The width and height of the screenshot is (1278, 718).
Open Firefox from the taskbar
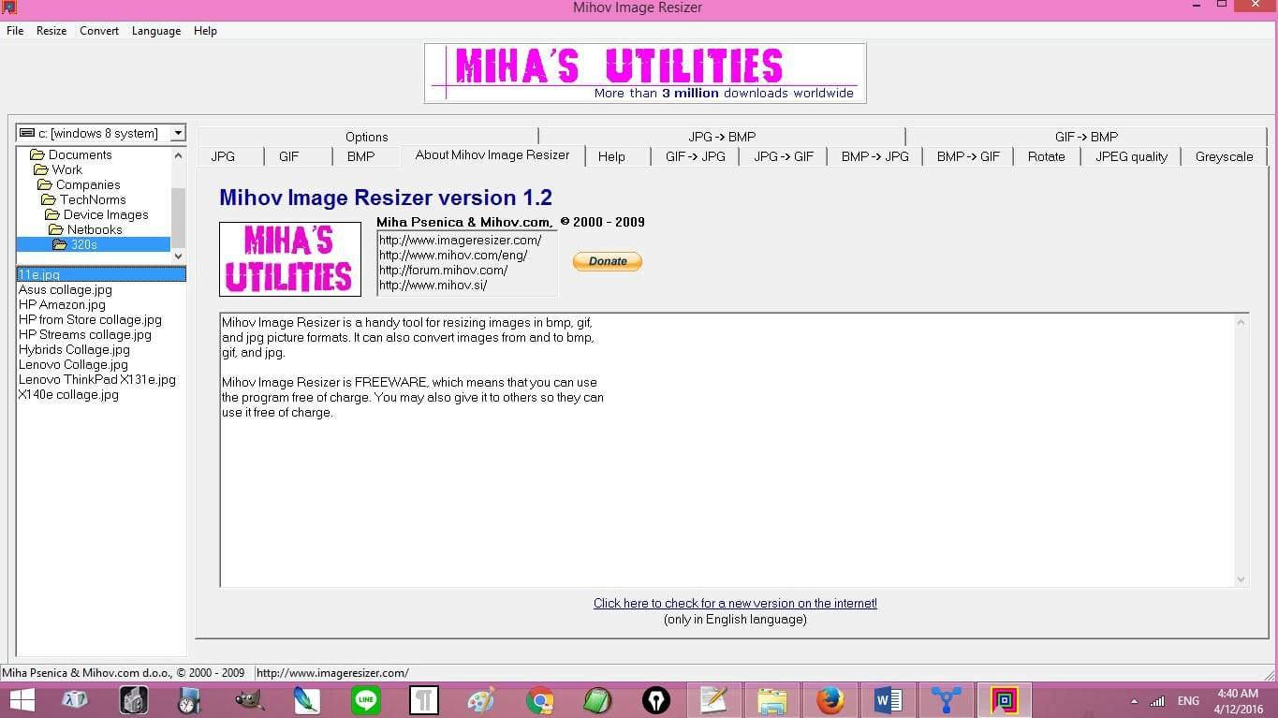click(830, 699)
